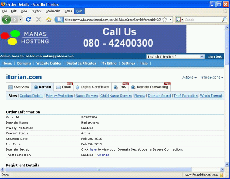Image resolution: width=230 pixels, height=179 pixels.
Task: Open Digital Certificates in navigation bar
Action: (81, 63)
